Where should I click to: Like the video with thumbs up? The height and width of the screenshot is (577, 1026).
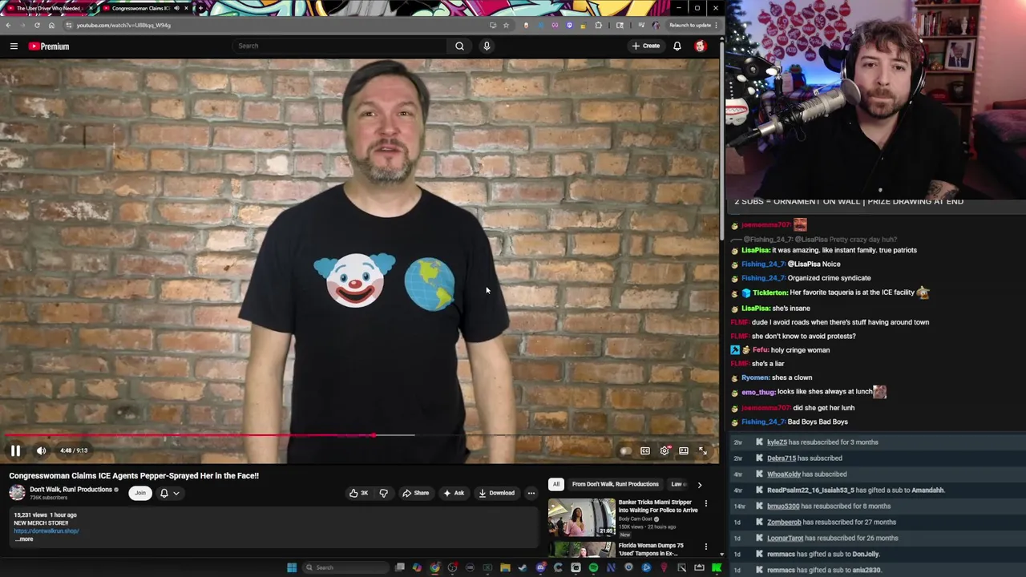point(358,493)
